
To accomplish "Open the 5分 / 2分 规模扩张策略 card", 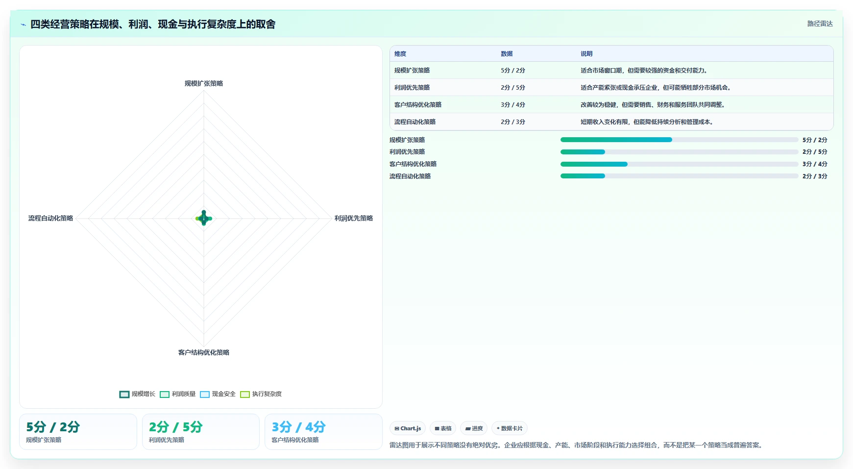I will (78, 432).
